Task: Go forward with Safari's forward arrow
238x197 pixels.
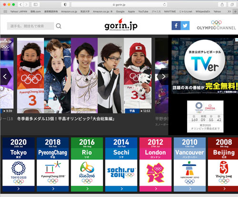Action: pos(26,5)
